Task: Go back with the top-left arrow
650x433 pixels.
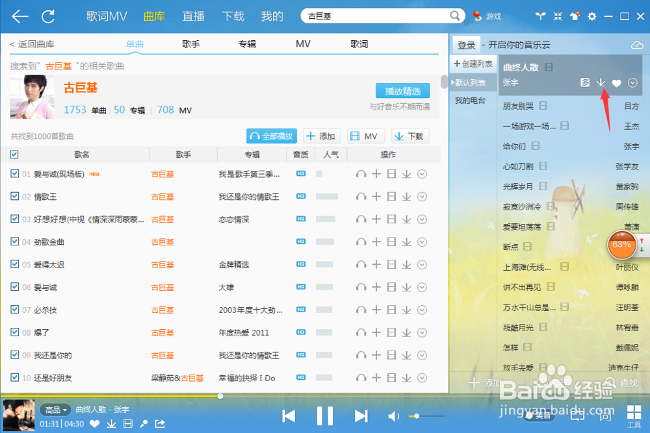Action: [x=19, y=17]
